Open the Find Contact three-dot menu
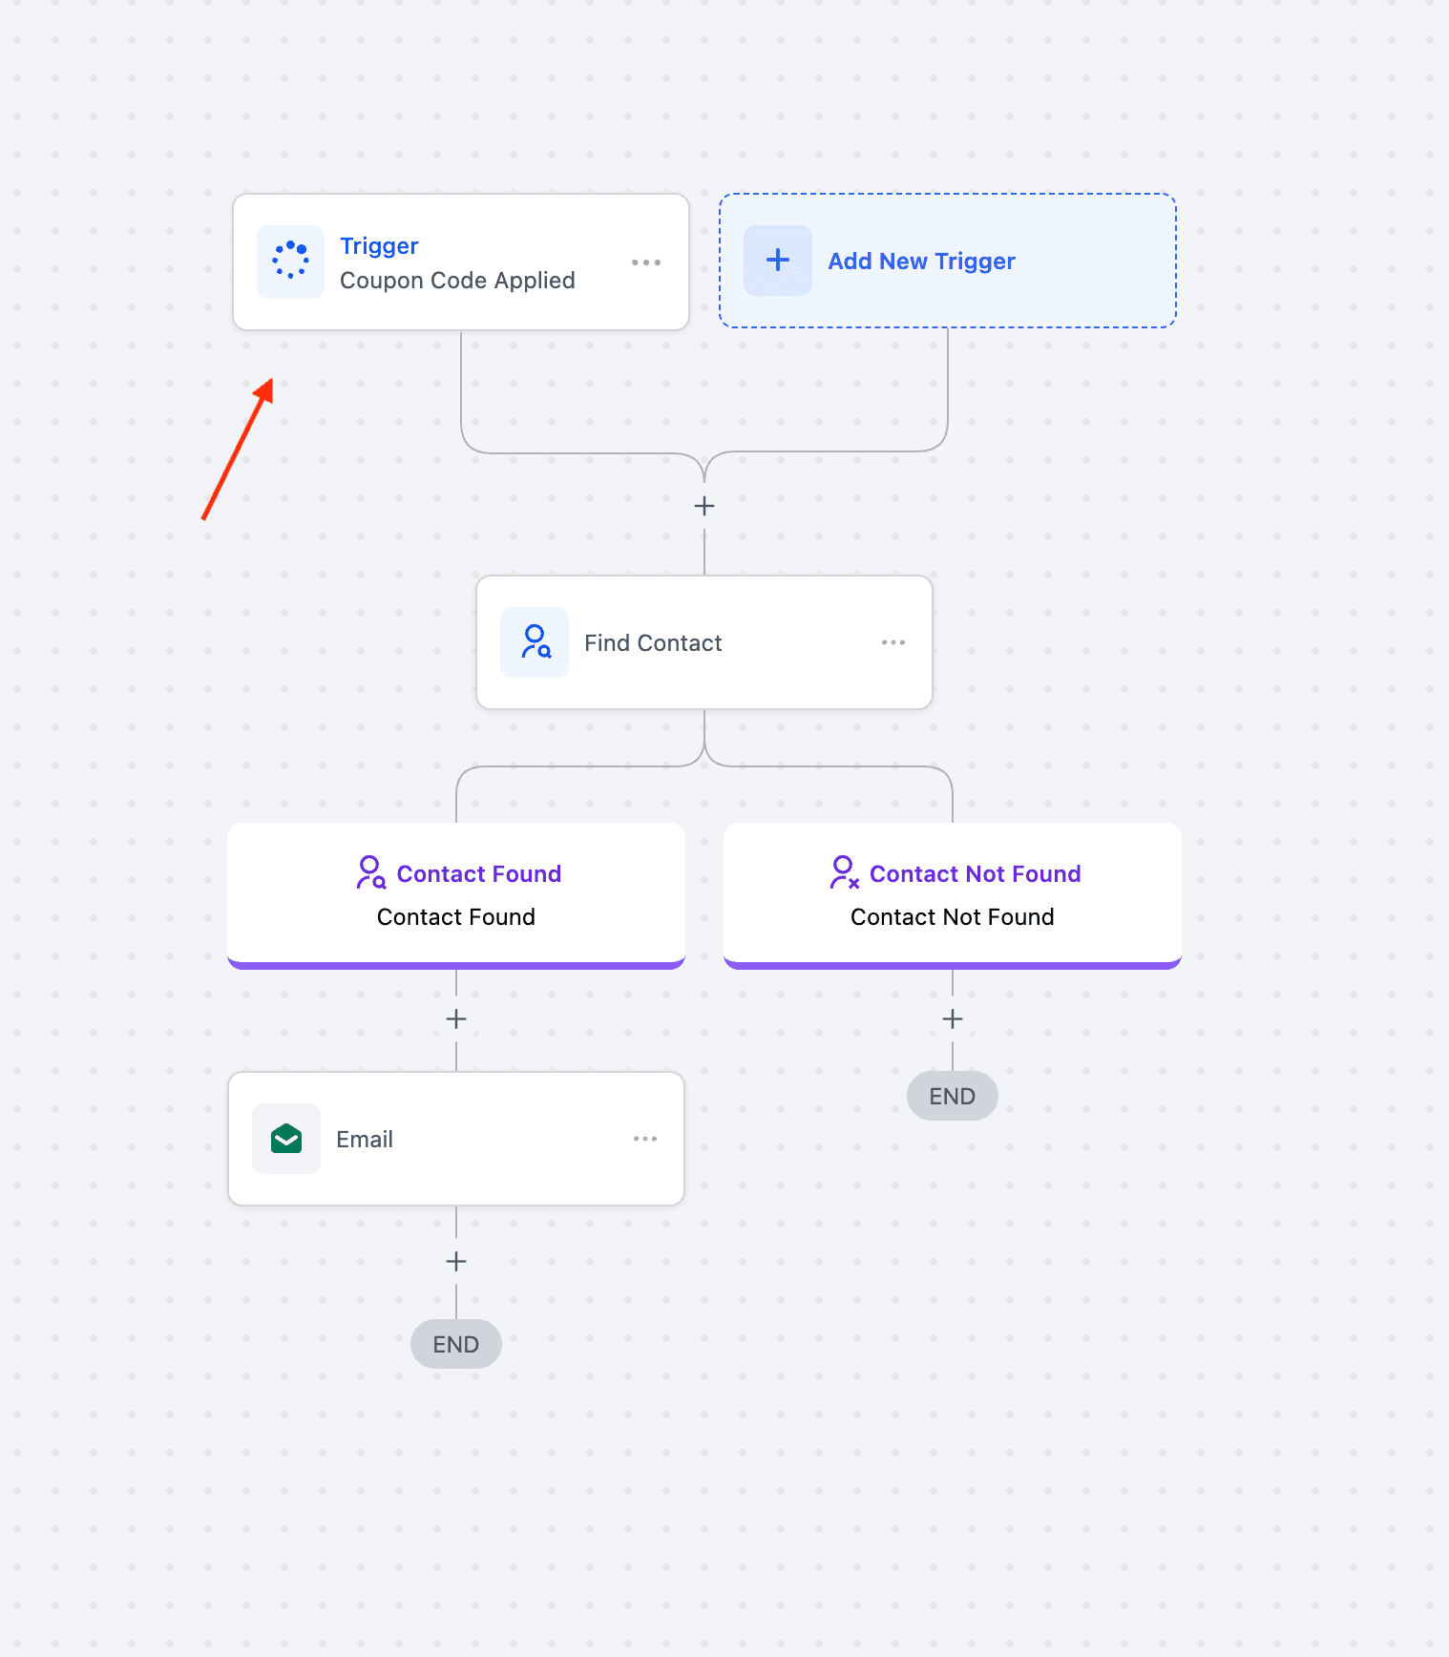 [x=893, y=642]
